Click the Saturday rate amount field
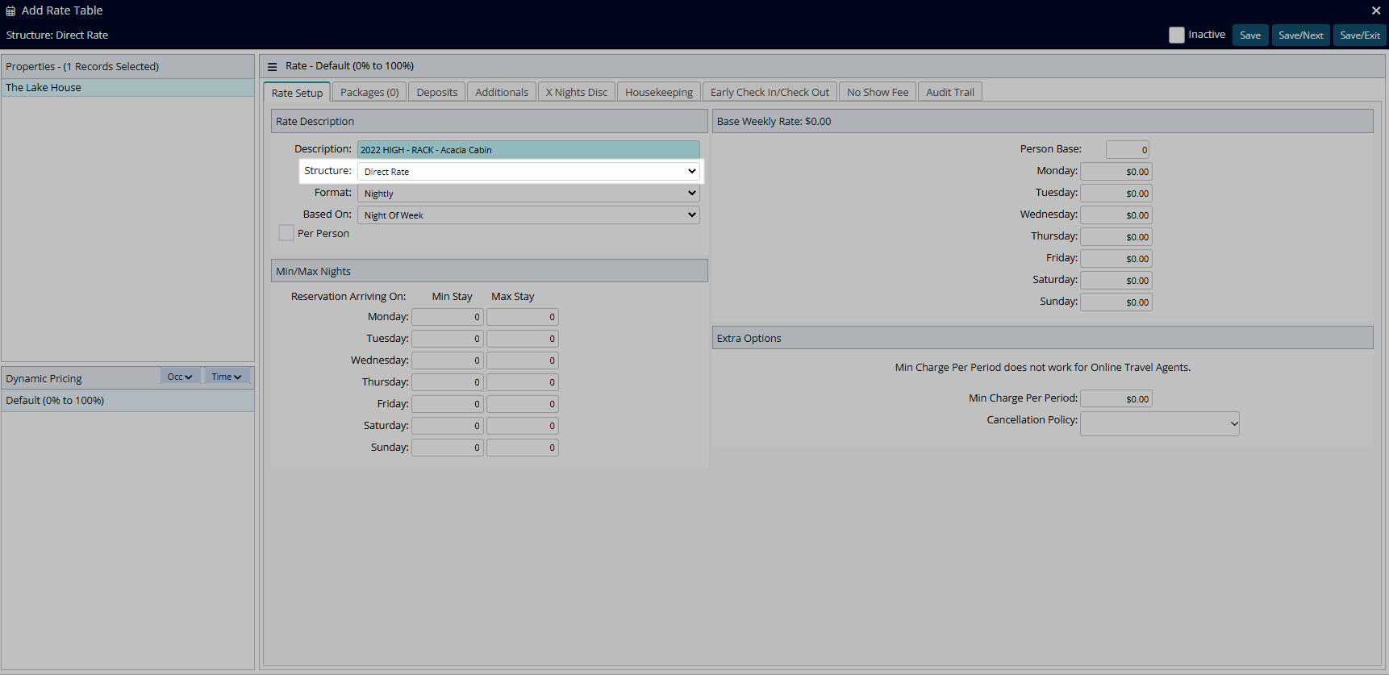This screenshot has height=675, width=1389. (1116, 280)
